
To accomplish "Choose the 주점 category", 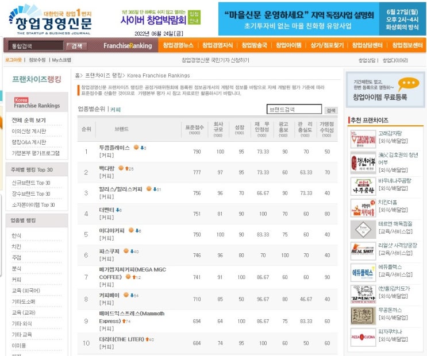I will click(16, 257).
